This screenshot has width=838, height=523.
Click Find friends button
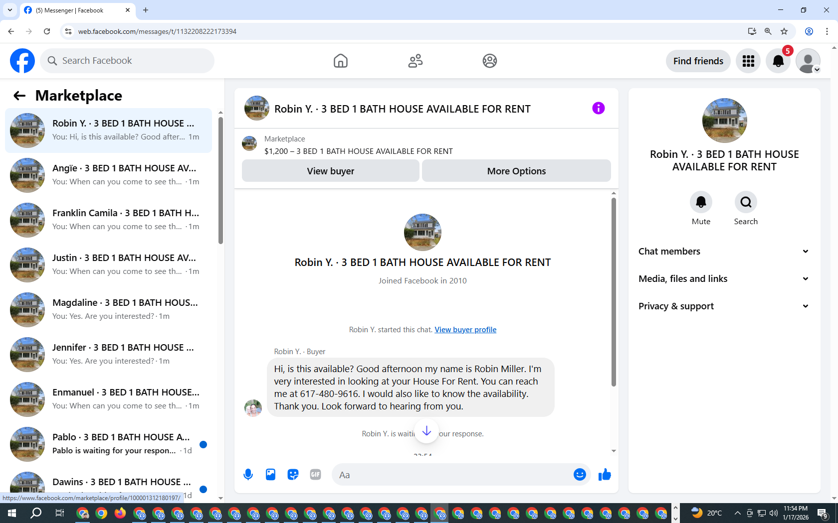698,61
